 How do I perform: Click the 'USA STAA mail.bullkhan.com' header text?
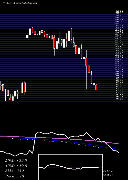pos(20,3)
